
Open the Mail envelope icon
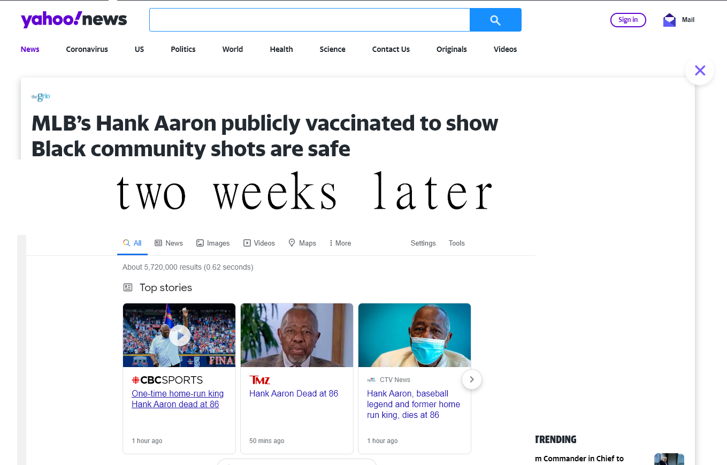[669, 20]
